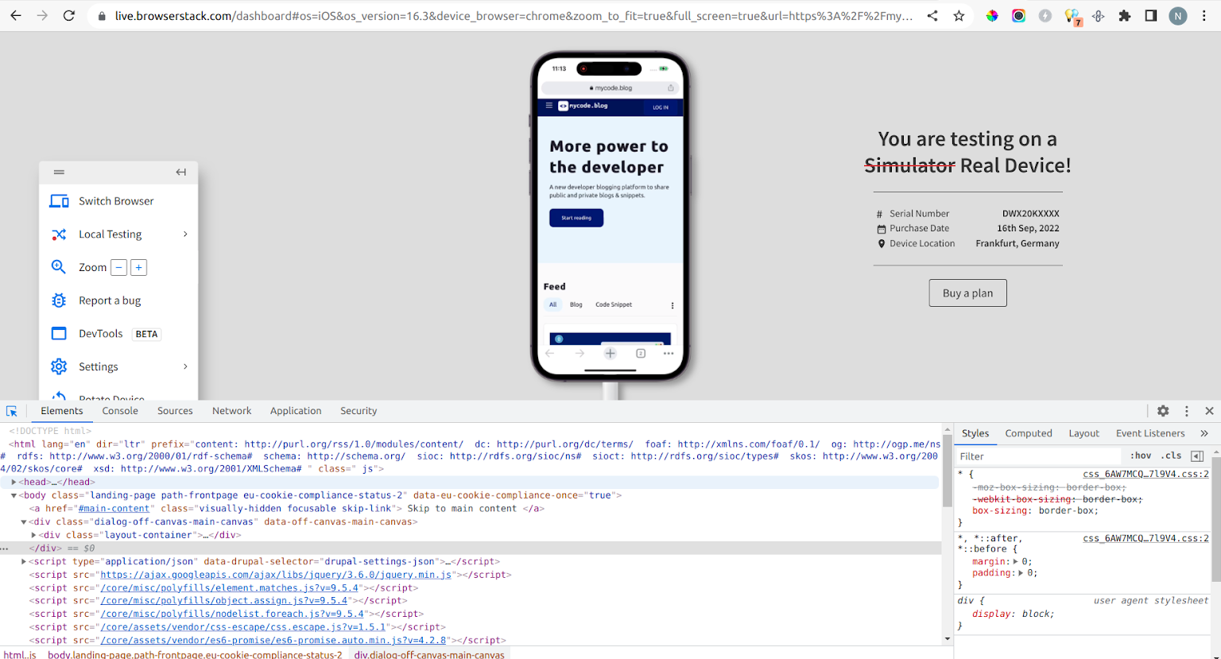Open Chrome profile avatar N
The width and height of the screenshot is (1221, 659).
pos(1178,16)
